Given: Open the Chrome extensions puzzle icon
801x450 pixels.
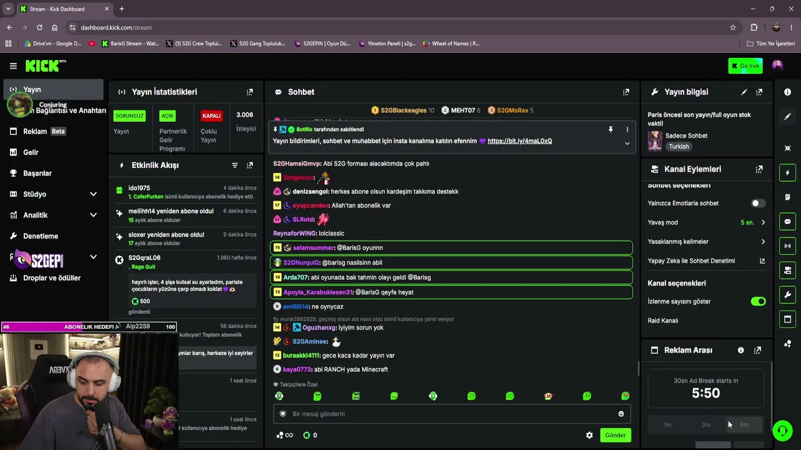Looking at the screenshot, I should pos(754,27).
